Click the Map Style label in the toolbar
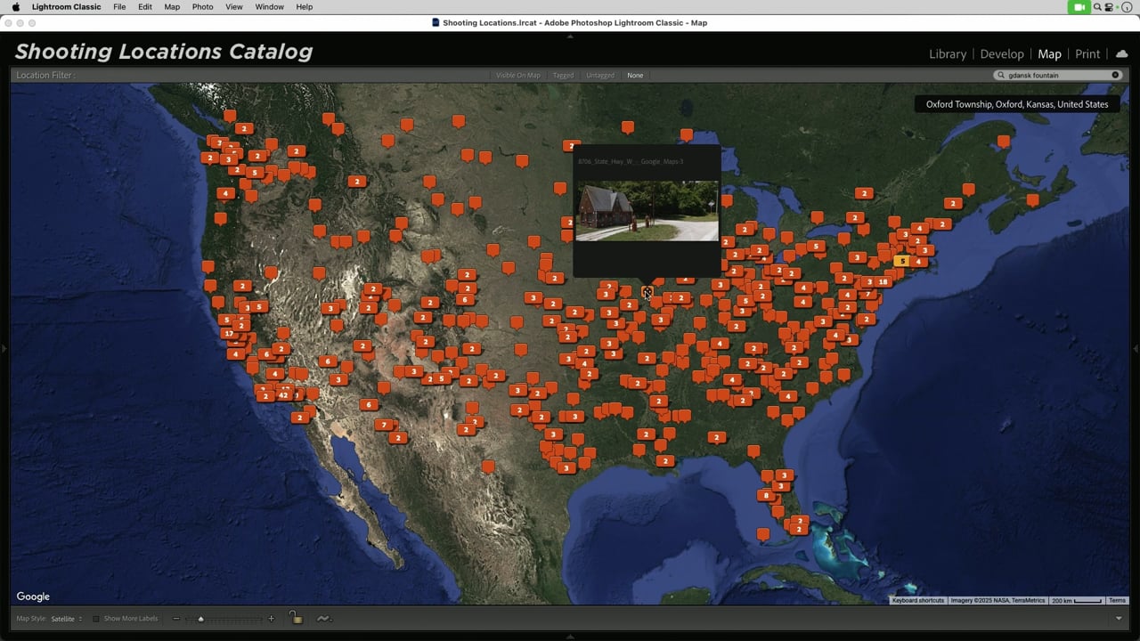 click(x=31, y=619)
